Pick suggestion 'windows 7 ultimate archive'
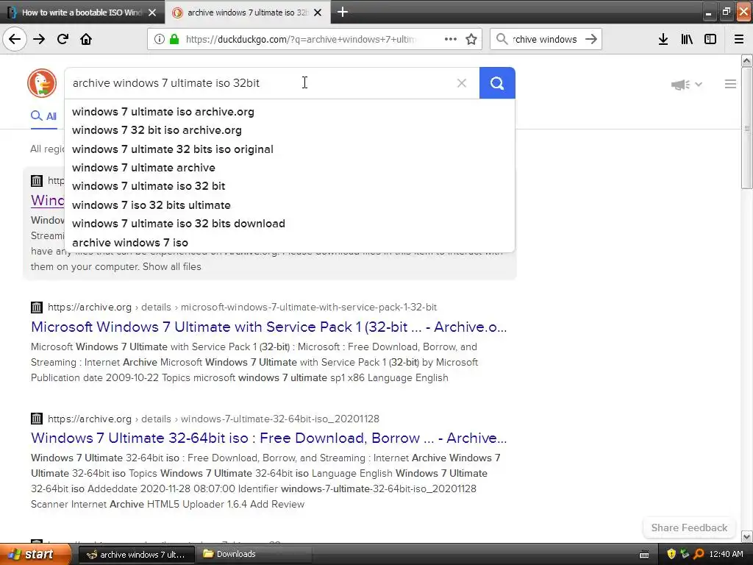753x565 pixels. (143, 168)
